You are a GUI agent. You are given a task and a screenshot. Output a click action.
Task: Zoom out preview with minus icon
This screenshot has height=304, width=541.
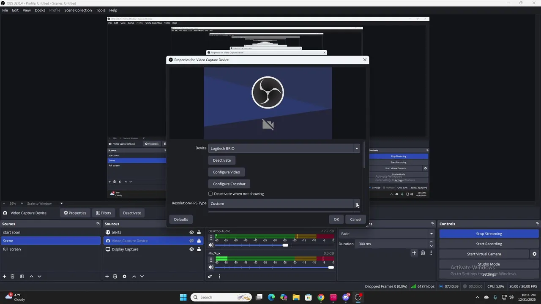[4, 204]
